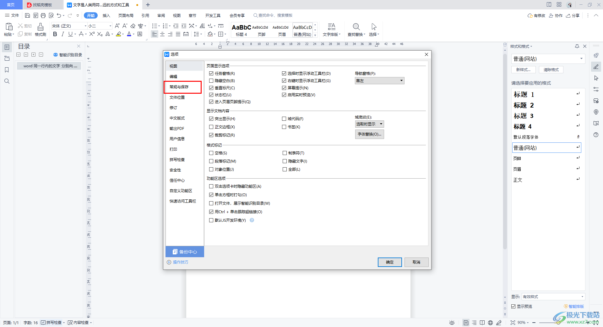Screen dimensions: 603x327
Task: Click the clear formatting eraser icon
Action: (x=133, y=26)
